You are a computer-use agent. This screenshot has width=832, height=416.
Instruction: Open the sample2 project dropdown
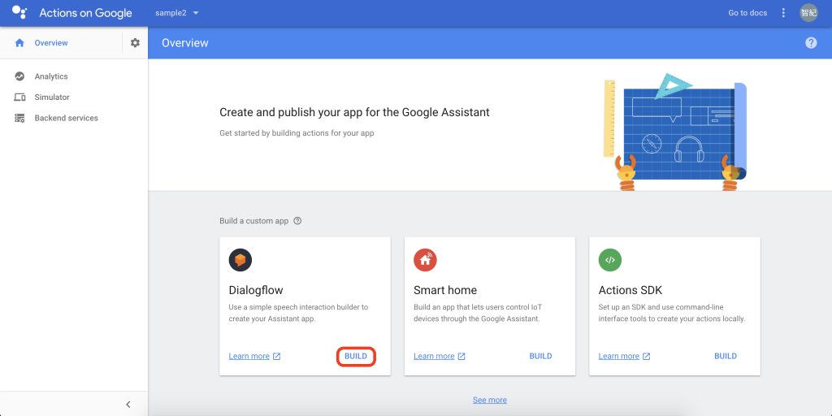click(176, 13)
